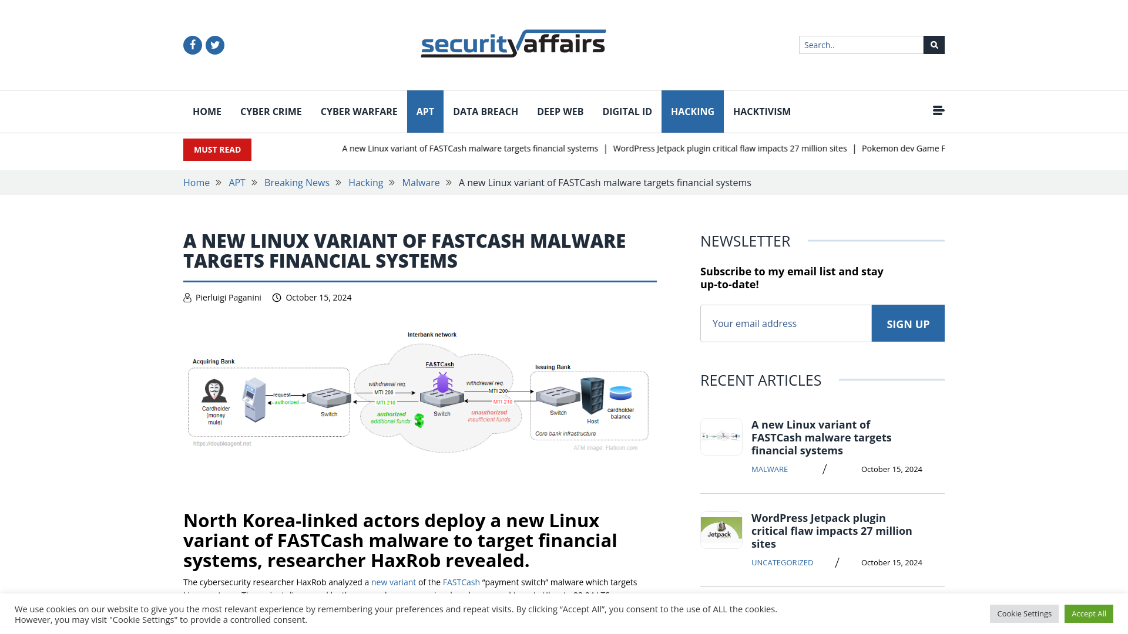The image size is (1128, 634).
Task: Click the HACKING navigation tab
Action: pos(693,111)
